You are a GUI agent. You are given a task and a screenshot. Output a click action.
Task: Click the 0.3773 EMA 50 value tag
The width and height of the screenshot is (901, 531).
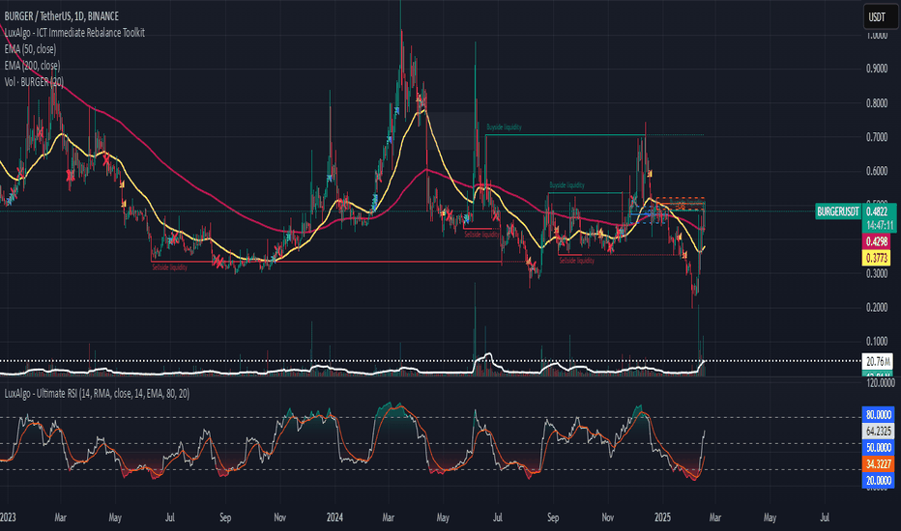click(x=877, y=259)
